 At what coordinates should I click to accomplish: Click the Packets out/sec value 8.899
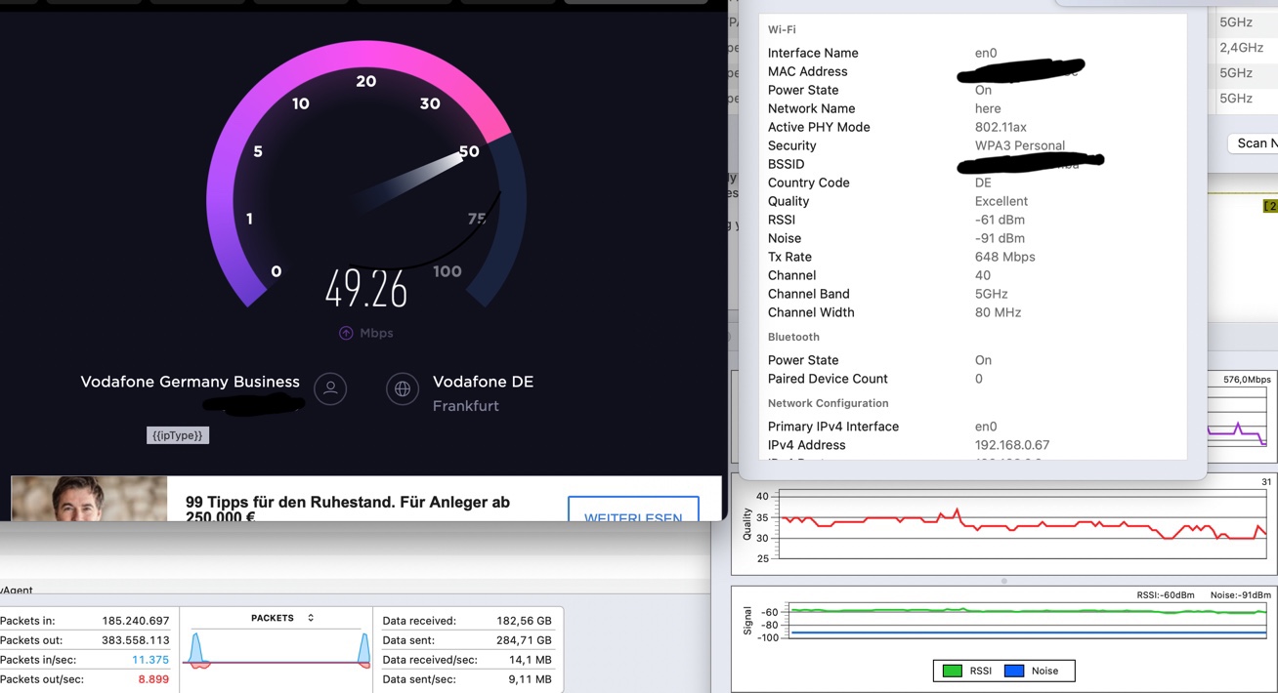pyautogui.click(x=153, y=679)
